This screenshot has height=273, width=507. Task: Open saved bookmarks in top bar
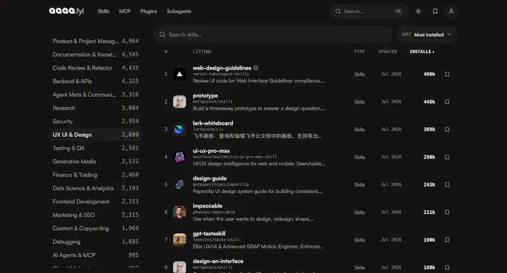tap(435, 11)
